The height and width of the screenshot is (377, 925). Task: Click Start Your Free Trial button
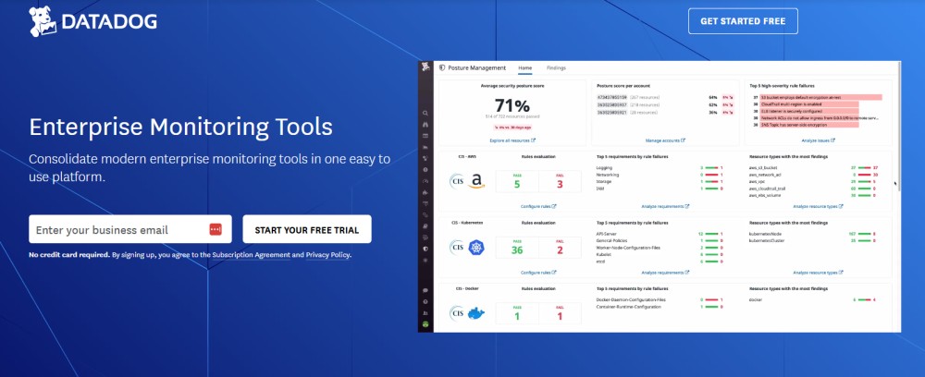coord(306,229)
